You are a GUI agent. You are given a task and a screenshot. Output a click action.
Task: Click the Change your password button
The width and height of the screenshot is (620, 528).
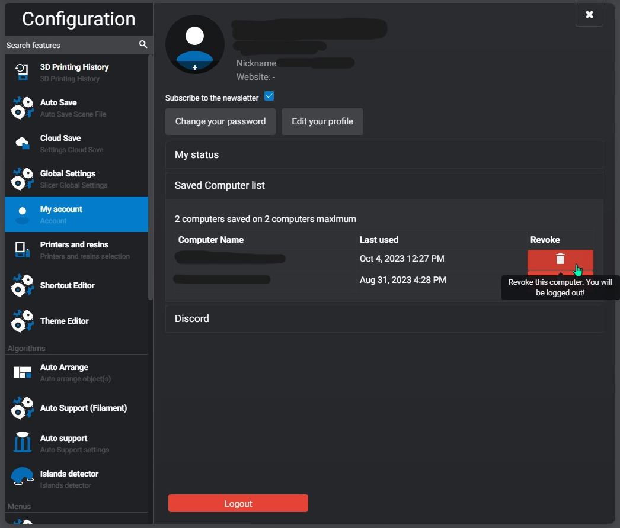220,121
